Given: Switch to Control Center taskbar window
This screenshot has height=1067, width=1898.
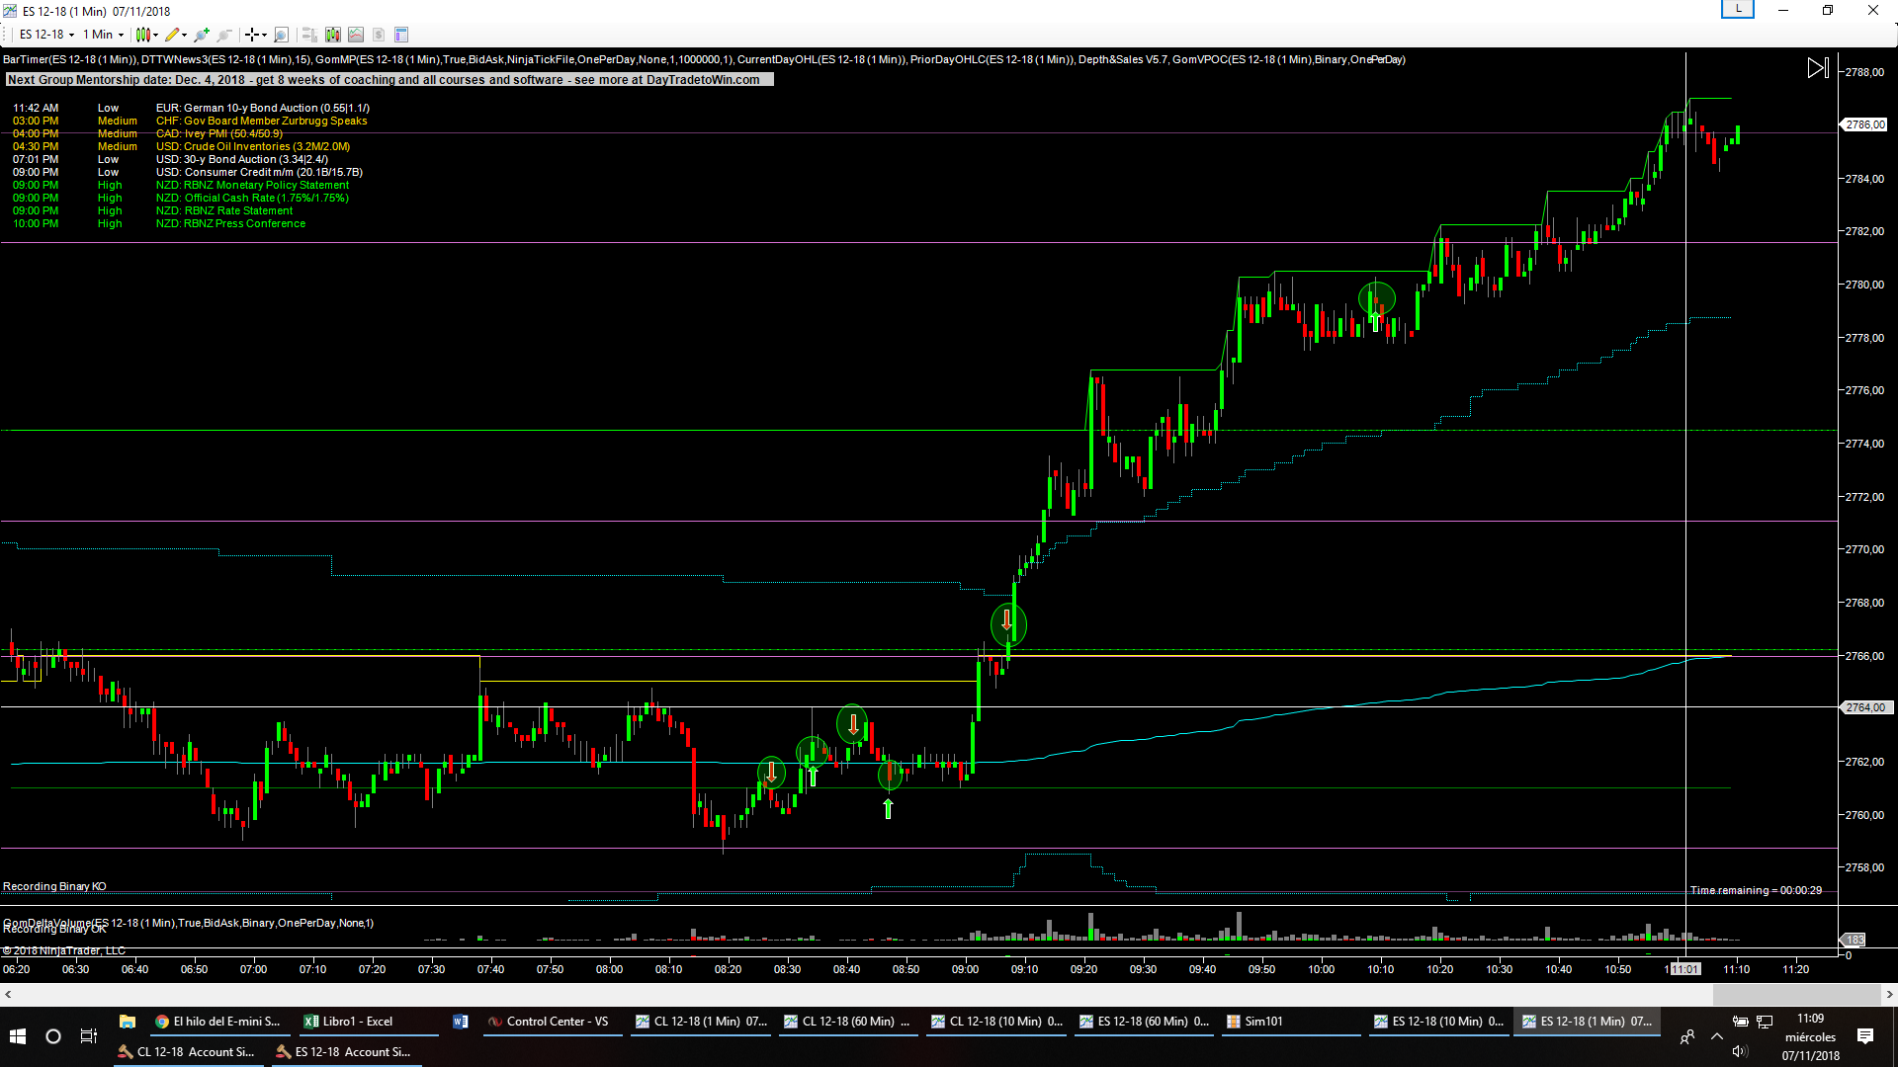Looking at the screenshot, I should 549,1022.
